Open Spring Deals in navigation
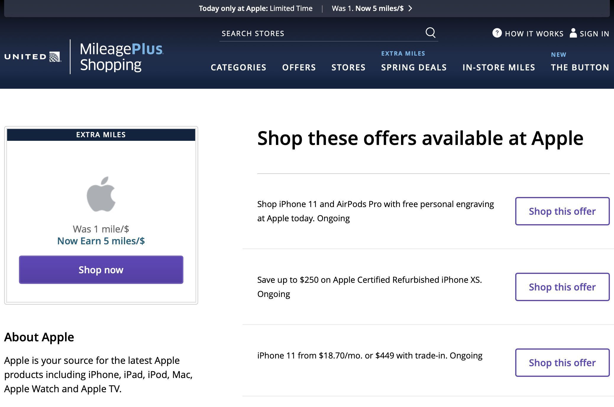Image resolution: width=614 pixels, height=407 pixels. coord(414,67)
